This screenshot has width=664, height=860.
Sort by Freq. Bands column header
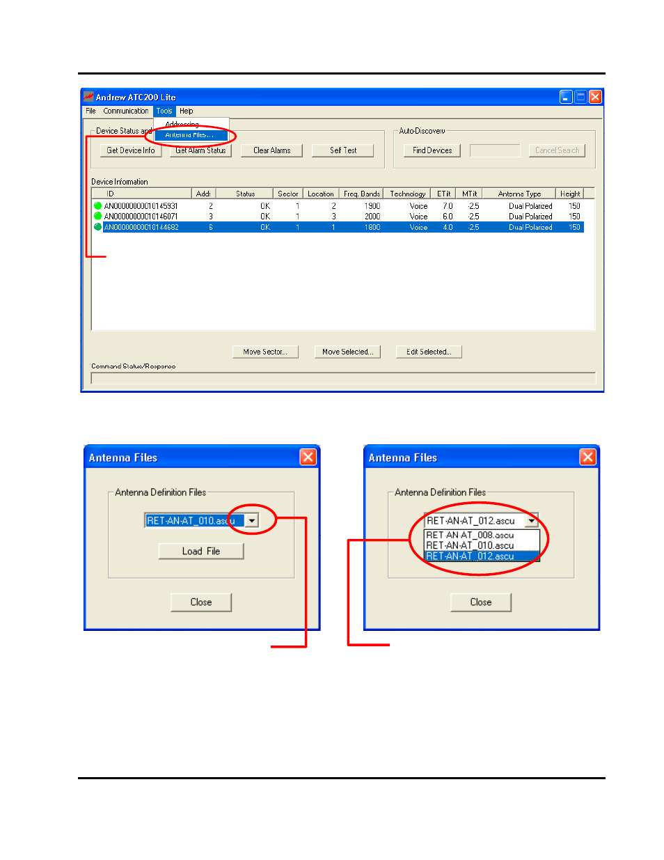click(361, 194)
